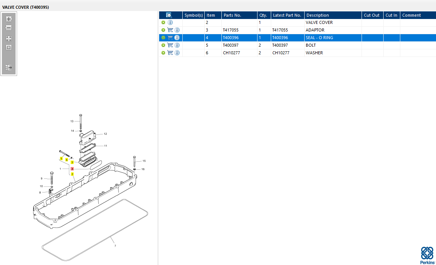Click the Qty. column header
Viewport: 436px width, 265px height.
click(x=263, y=15)
